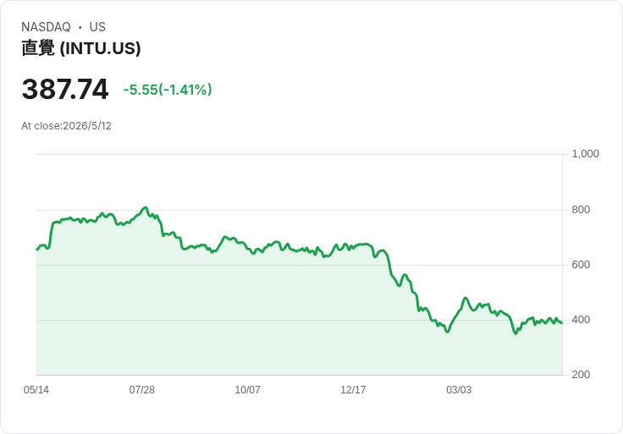Click the chart line's final rightmost point
Viewport: 623px width, 434px height.
click(x=562, y=323)
